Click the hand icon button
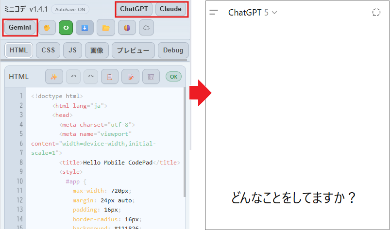 point(48,28)
